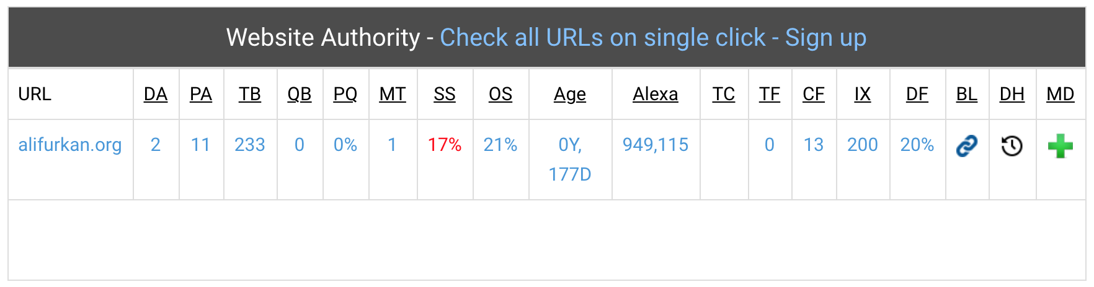
Task: Open the PQ column header
Action: click(345, 94)
